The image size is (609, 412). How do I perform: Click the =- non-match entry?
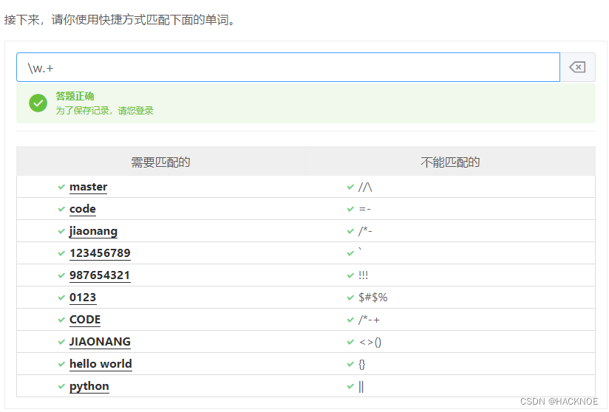(x=364, y=209)
